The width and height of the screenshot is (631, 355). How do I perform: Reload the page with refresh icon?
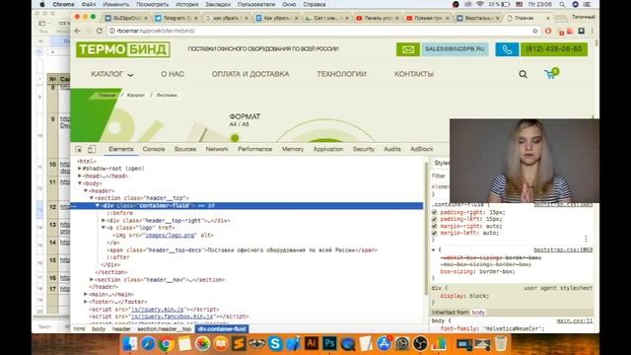coord(99,31)
